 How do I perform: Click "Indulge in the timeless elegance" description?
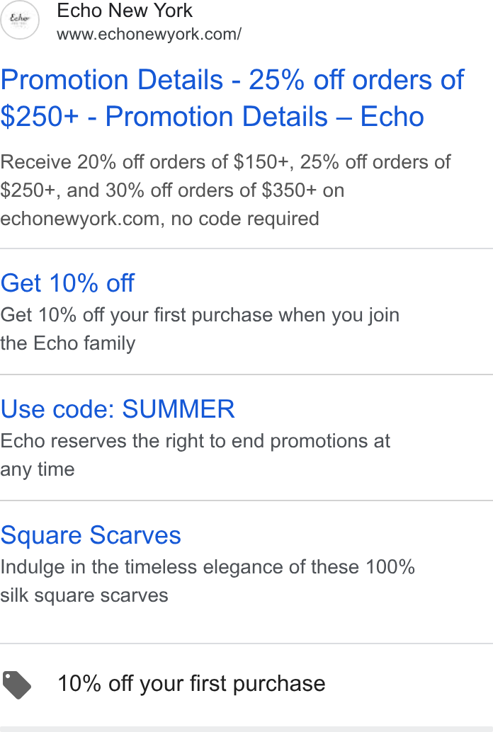[x=208, y=567]
